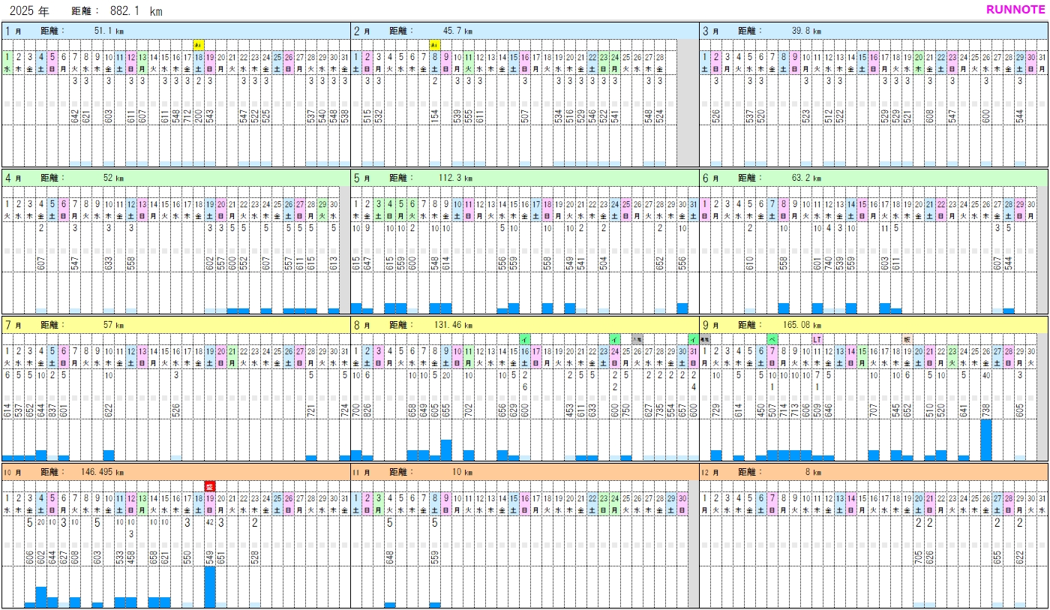Click the August distance 131.46 km value
The height and width of the screenshot is (610, 1050).
(455, 325)
